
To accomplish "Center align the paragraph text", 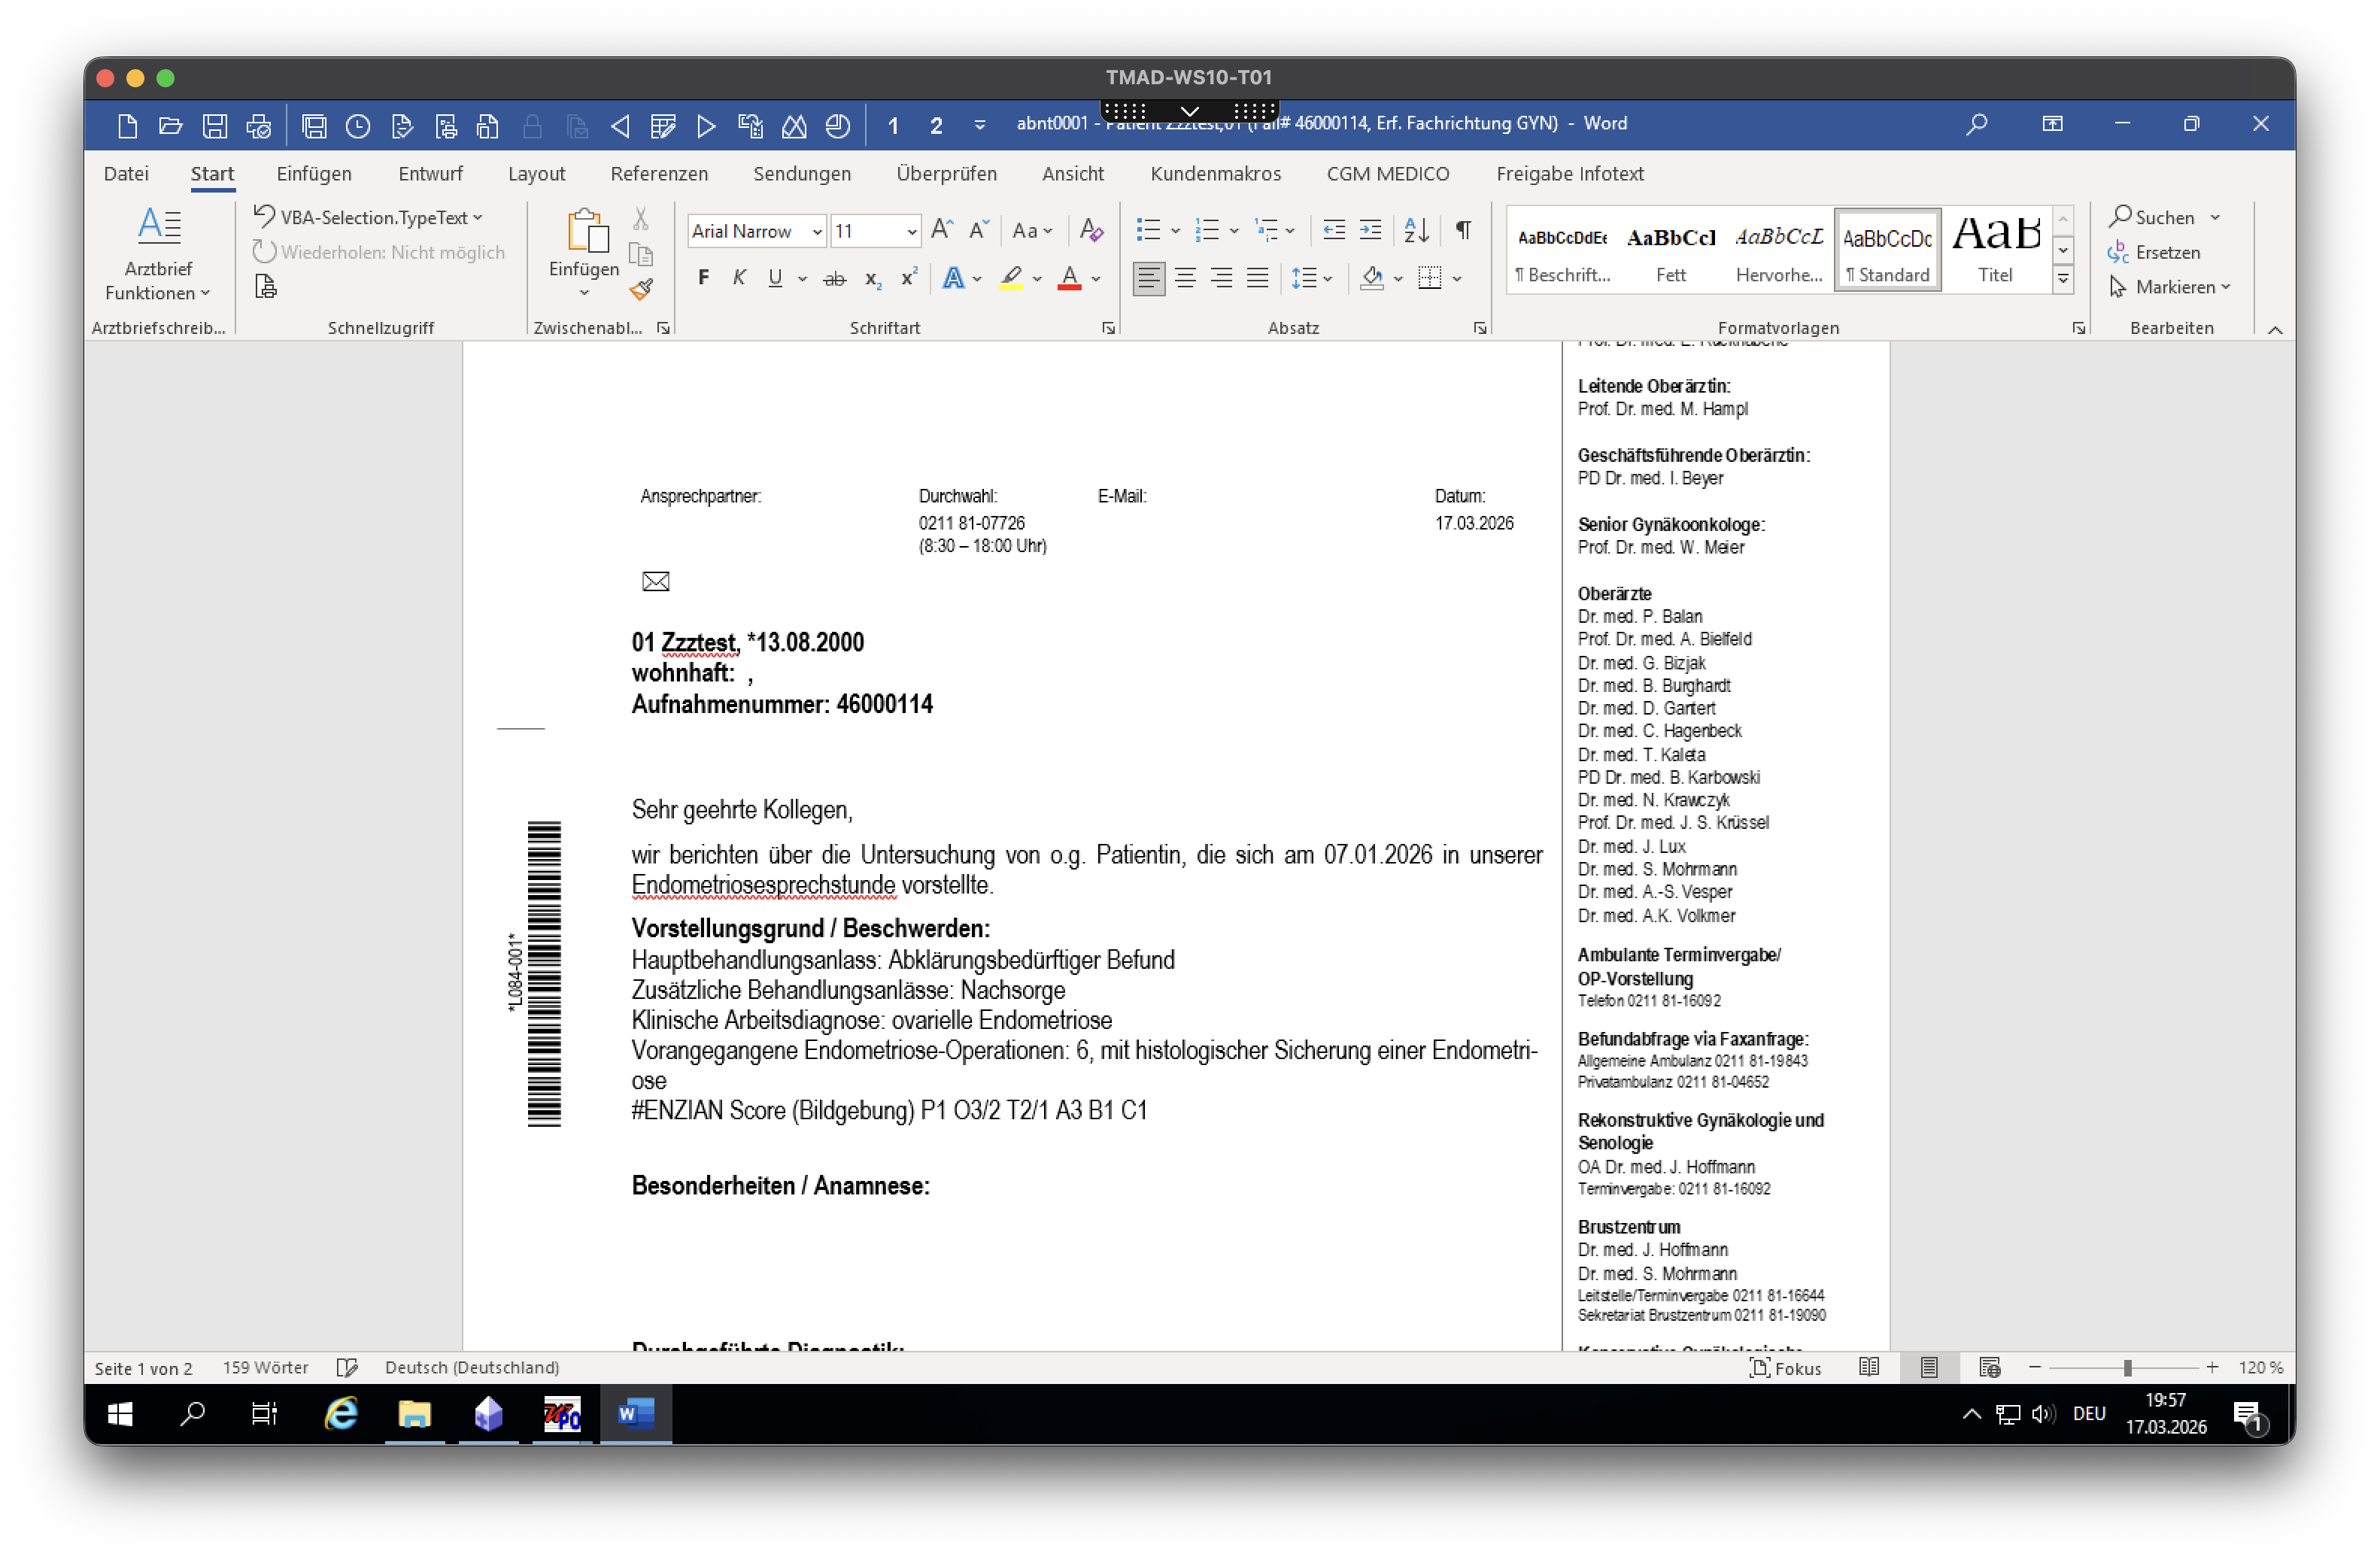I will pyautogui.click(x=1185, y=278).
